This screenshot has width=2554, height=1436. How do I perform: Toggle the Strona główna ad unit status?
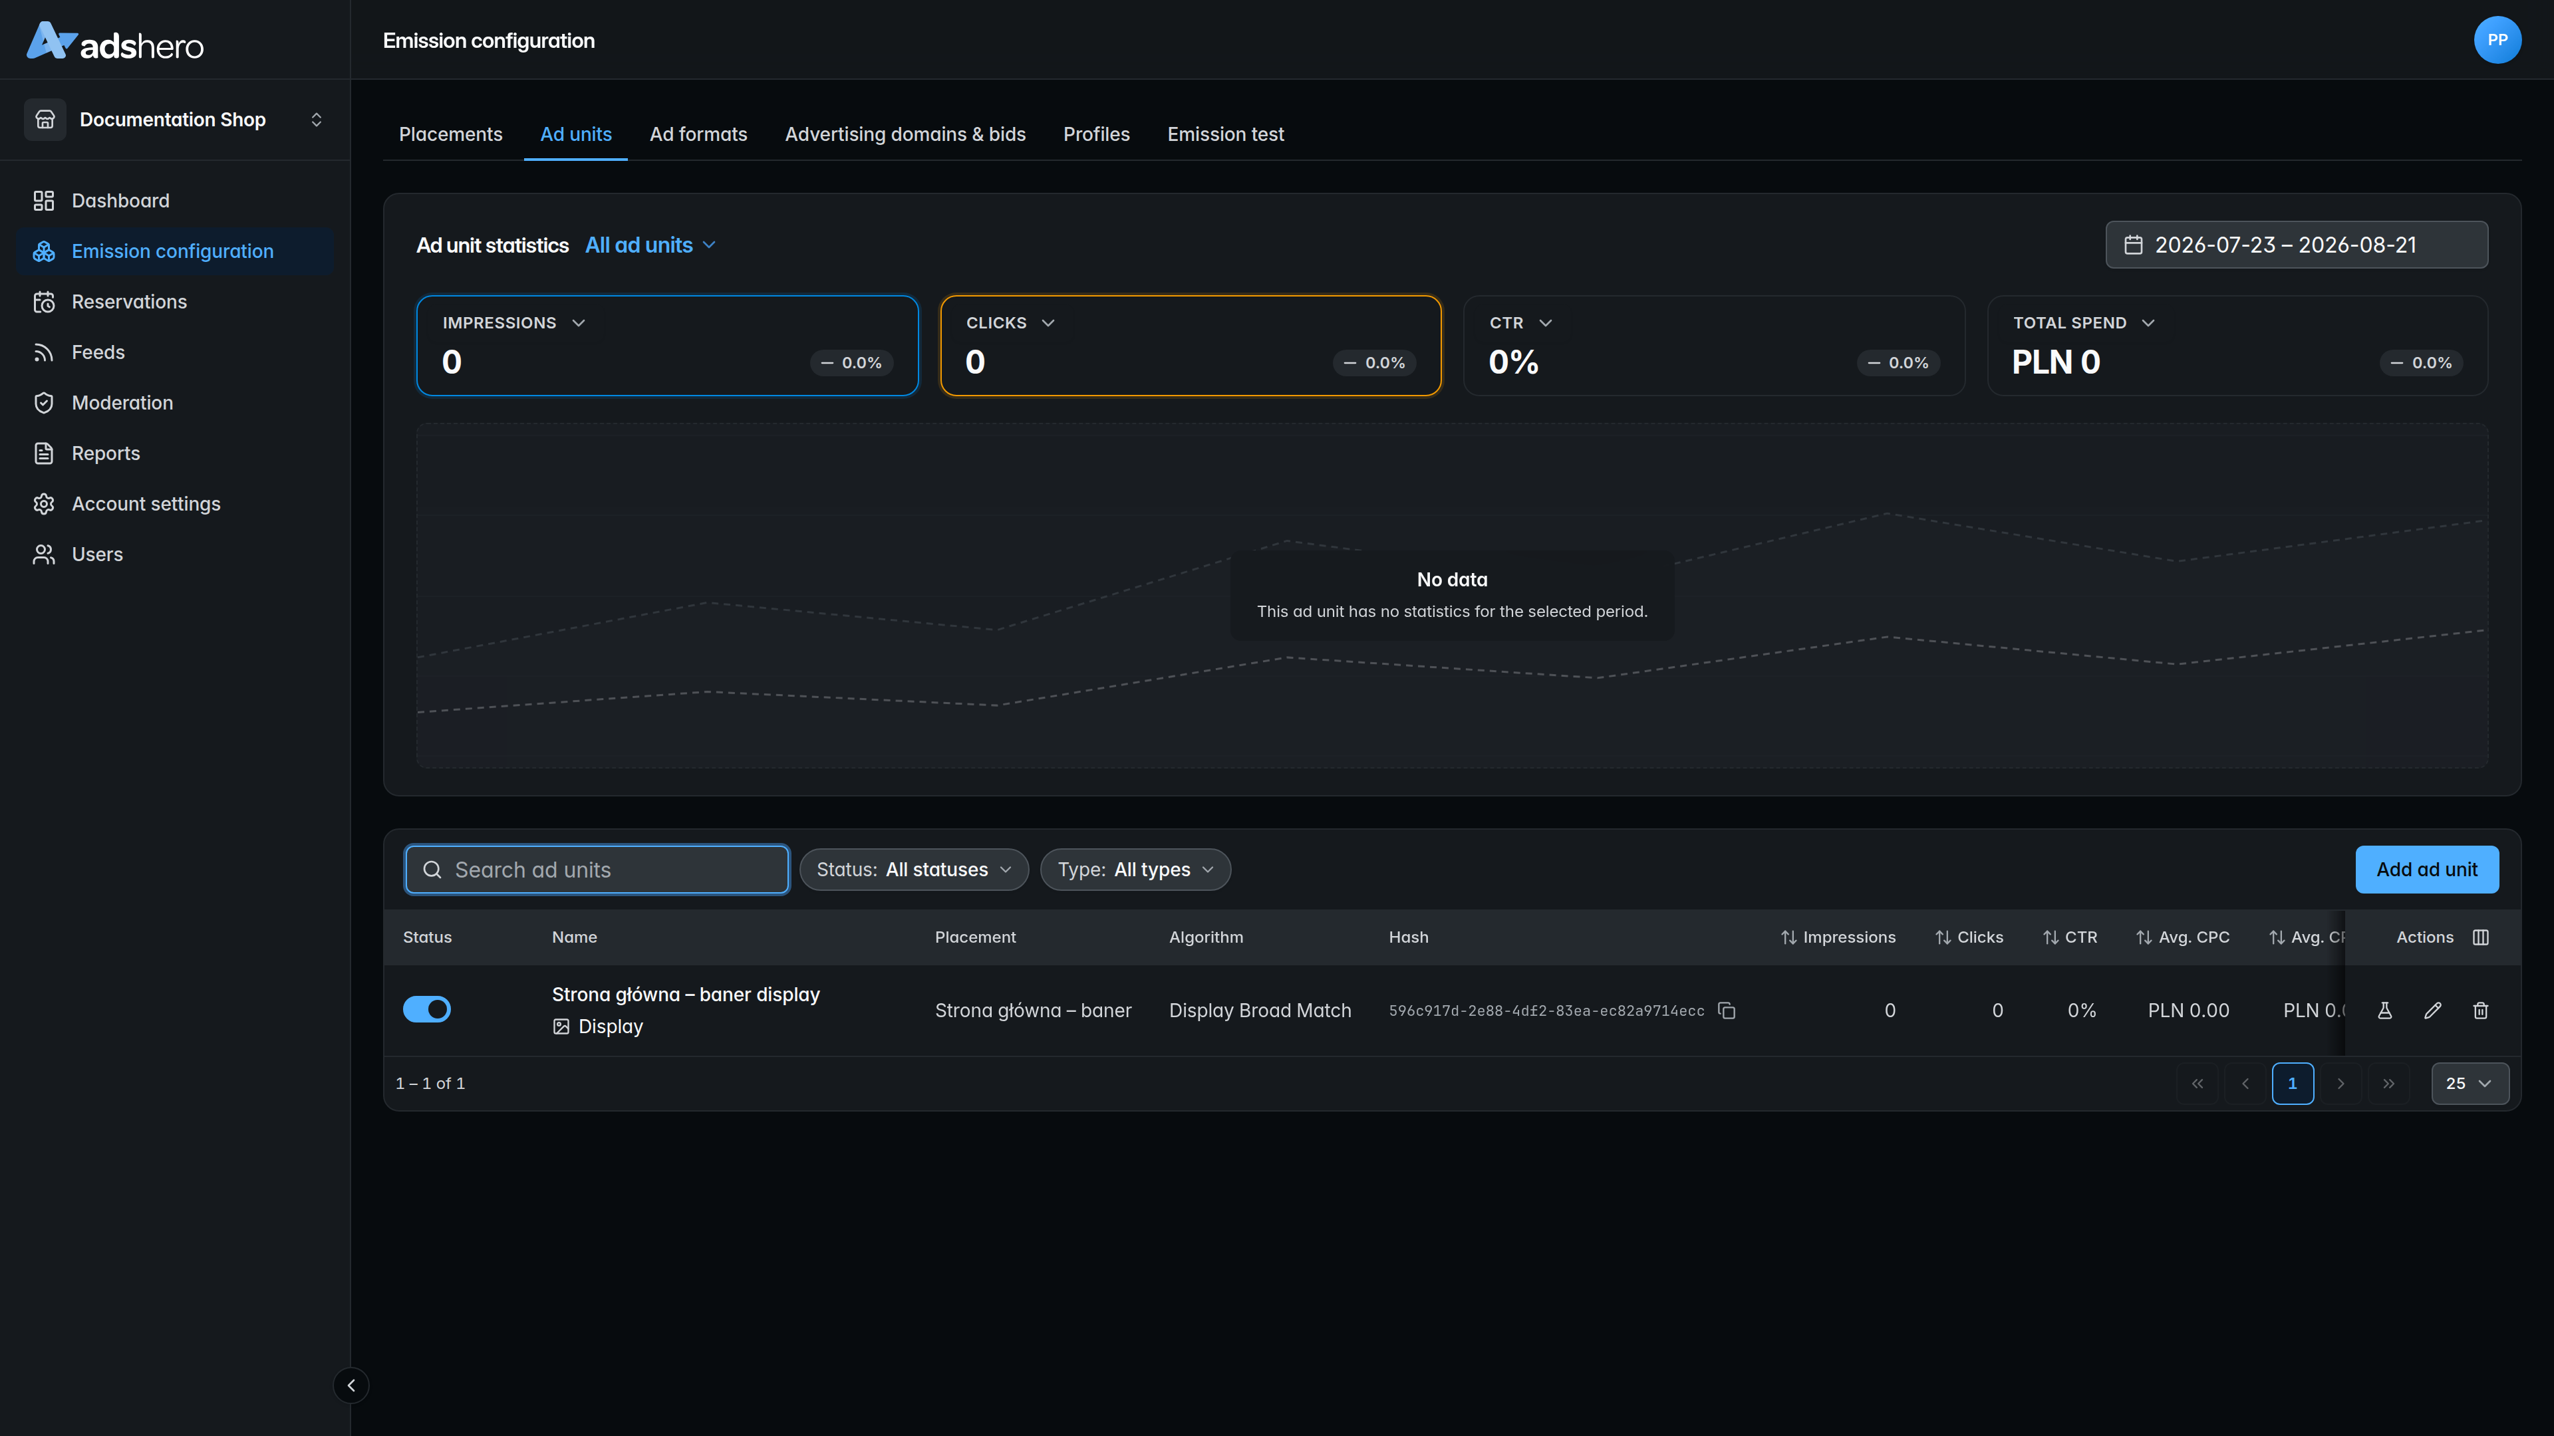[426, 1009]
